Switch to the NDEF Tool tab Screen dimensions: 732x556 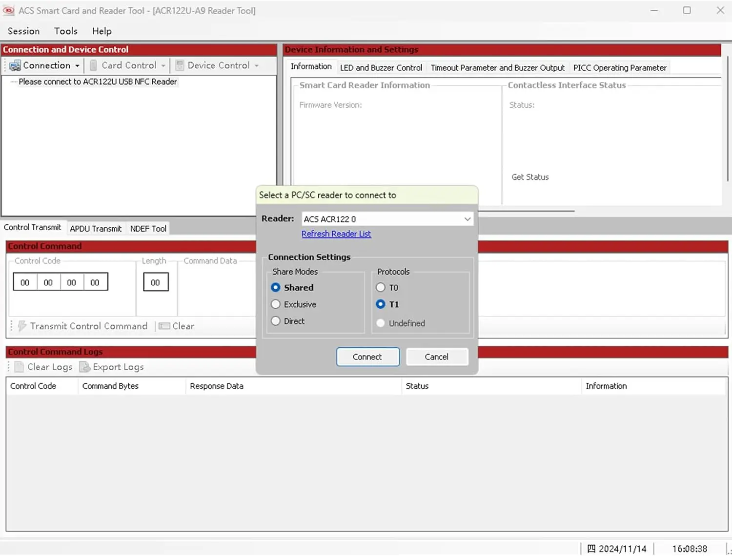tap(148, 229)
